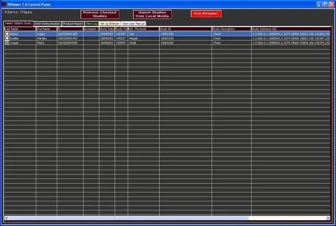This screenshot has height=226, width=336.
Task: Maximize the BViewer Control Panel window
Action: 325,4
